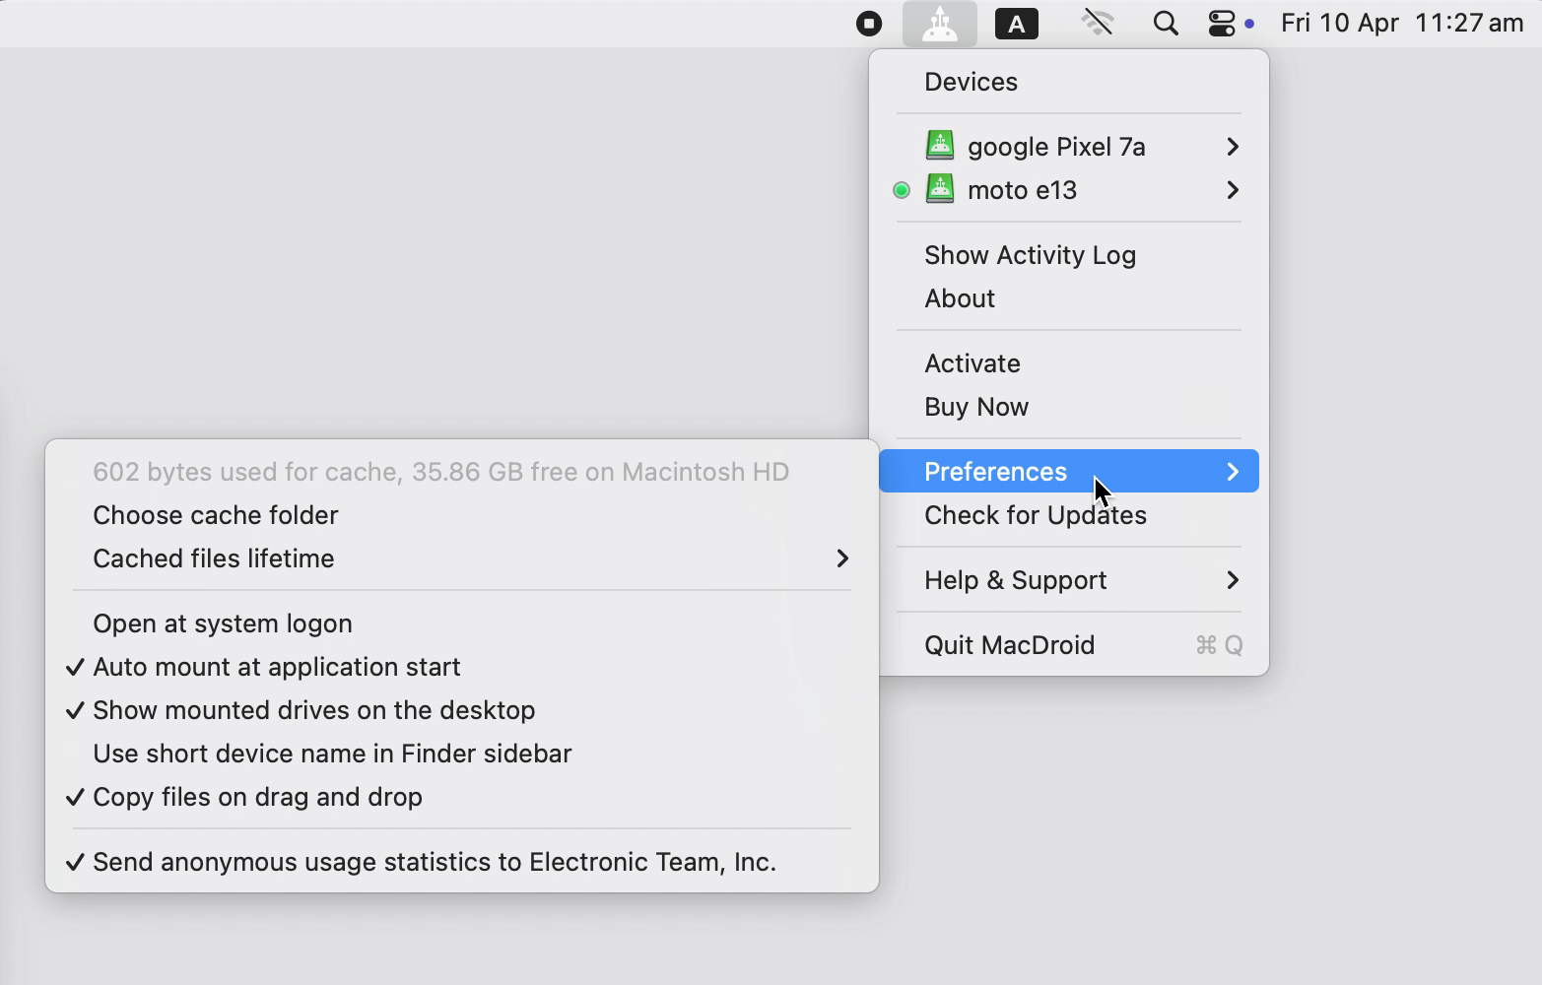Image resolution: width=1542 pixels, height=985 pixels.
Task: Click the Wi-Fi off status icon
Action: pyautogui.click(x=1097, y=24)
